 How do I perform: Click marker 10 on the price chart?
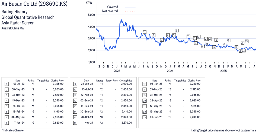tap(198, 37)
